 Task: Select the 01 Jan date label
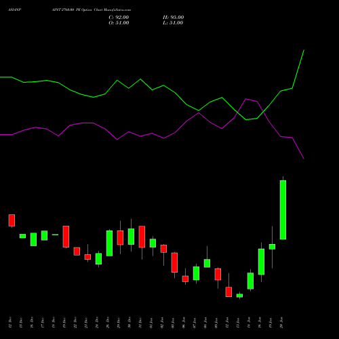point(151,323)
